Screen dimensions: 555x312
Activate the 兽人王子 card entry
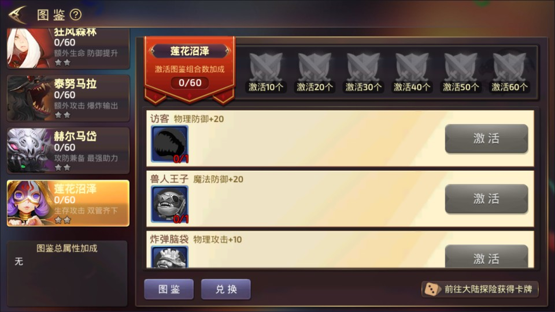pos(486,199)
